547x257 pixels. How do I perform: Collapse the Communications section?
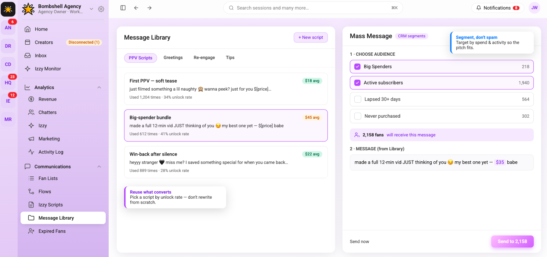99,166
